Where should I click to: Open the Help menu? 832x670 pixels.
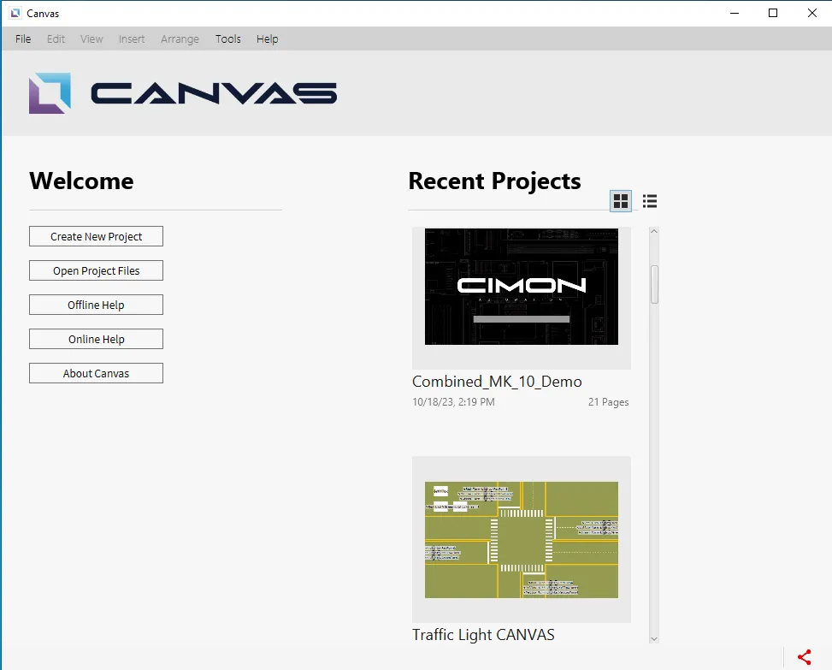click(x=268, y=39)
